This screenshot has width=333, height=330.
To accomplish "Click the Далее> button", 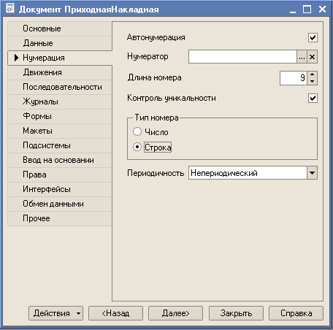I will pyautogui.click(x=175, y=313).
